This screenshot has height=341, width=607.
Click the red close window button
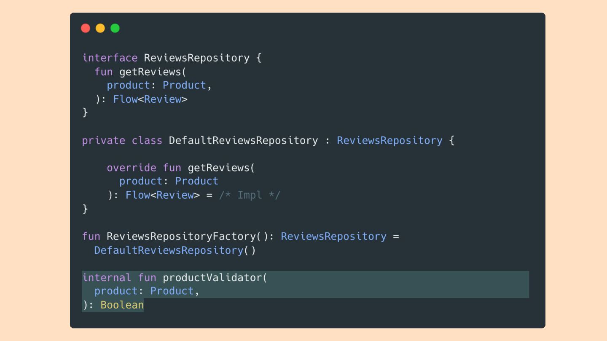click(86, 28)
